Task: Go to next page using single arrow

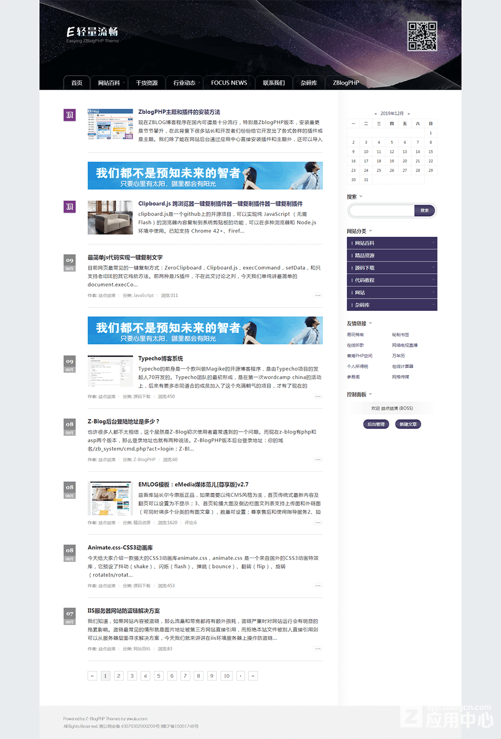Action: 240,676
